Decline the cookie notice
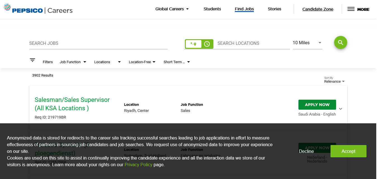Viewport: 381px width, 179px height. (306, 151)
